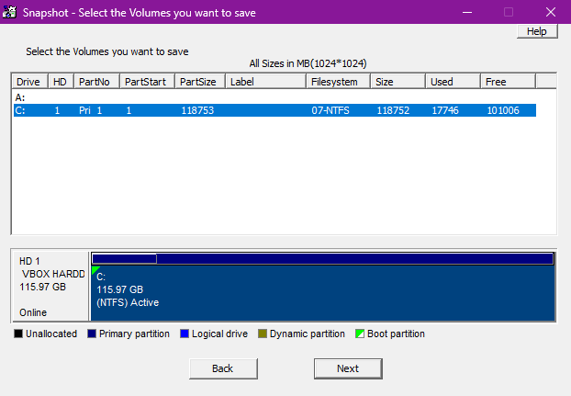Click the Logical drive blue legend swatch

[185, 334]
